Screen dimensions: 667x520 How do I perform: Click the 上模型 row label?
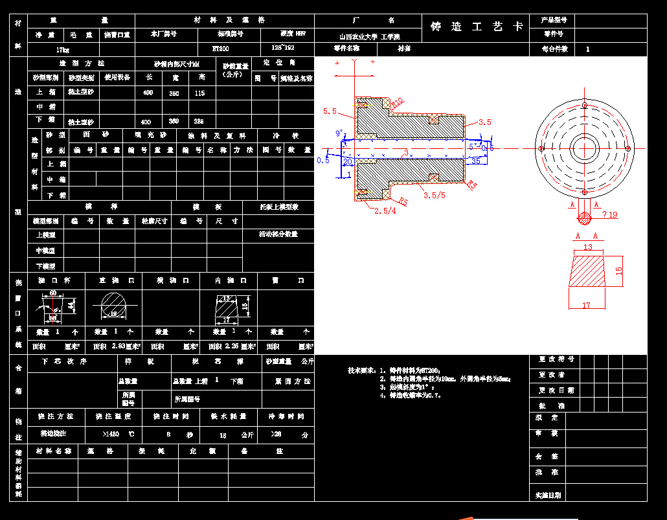(45, 235)
